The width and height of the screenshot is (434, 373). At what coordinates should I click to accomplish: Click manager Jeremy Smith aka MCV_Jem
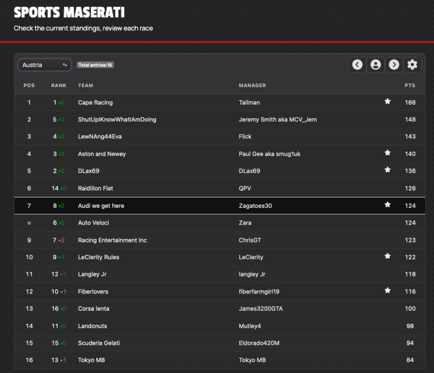[278, 120]
